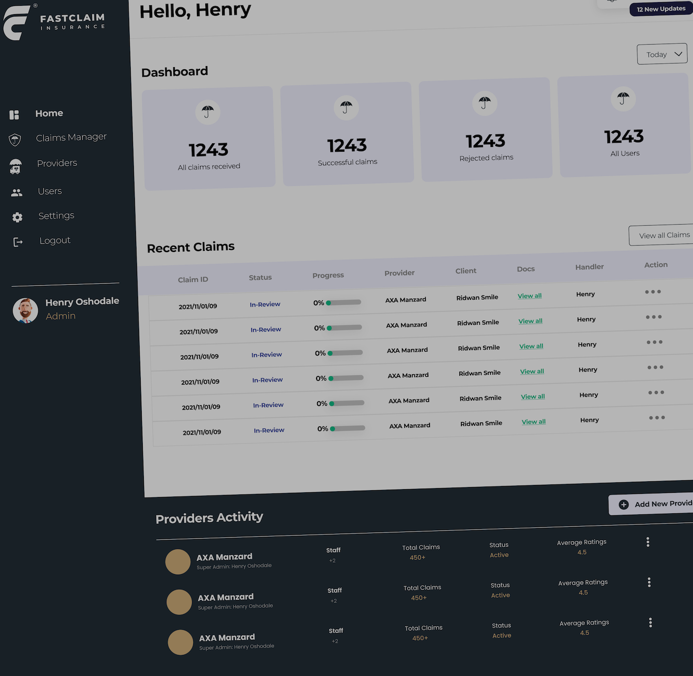The width and height of the screenshot is (693, 676).
Task: Click the Users people icon
Action: coord(17,193)
